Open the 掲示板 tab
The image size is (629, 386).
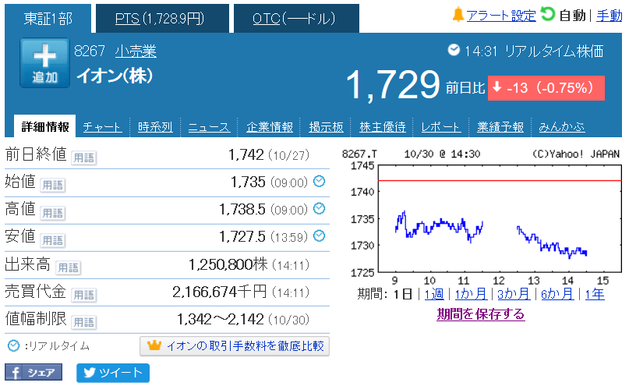[326, 127]
